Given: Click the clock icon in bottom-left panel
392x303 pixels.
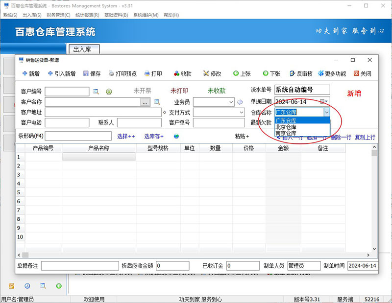Looking at the screenshot, I should (x=27, y=286).
